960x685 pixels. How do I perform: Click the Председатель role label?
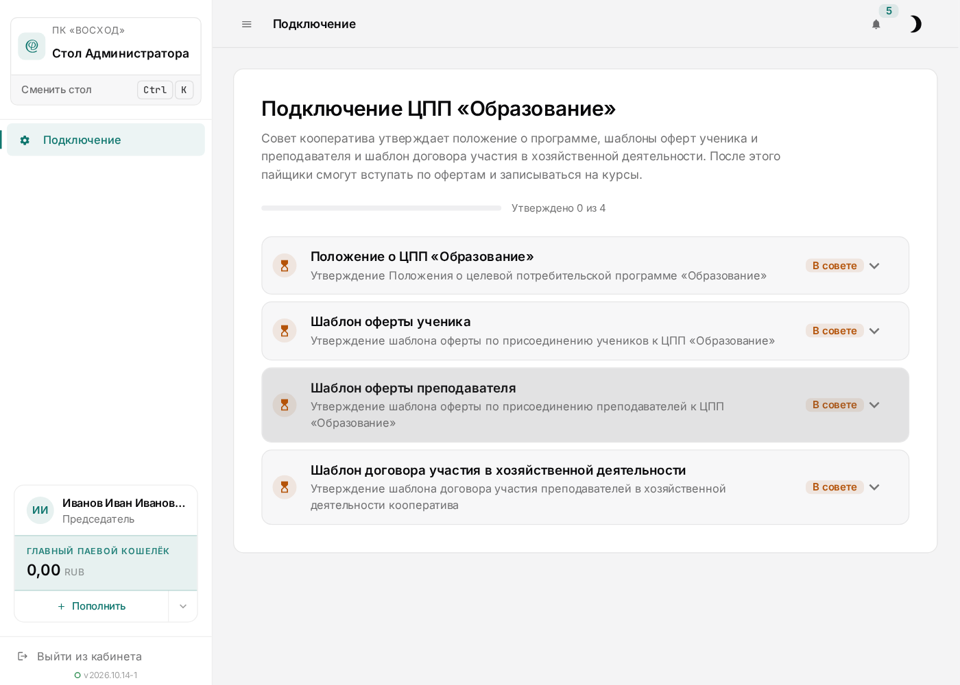click(99, 519)
